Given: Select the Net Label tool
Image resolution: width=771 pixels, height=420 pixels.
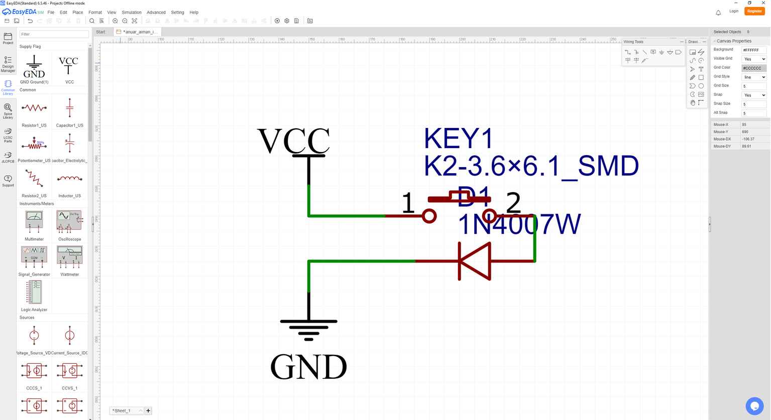Looking at the screenshot, I should click(x=653, y=52).
